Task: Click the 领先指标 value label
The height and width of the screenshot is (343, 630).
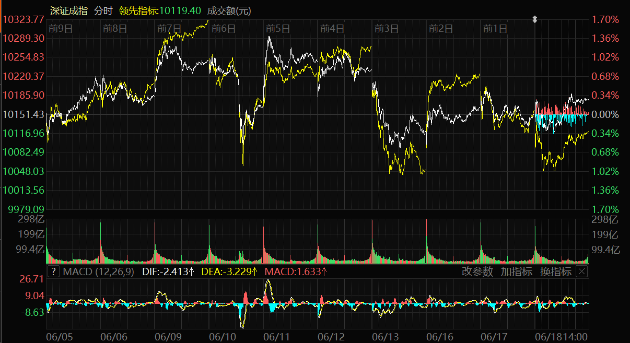Action: coord(160,10)
